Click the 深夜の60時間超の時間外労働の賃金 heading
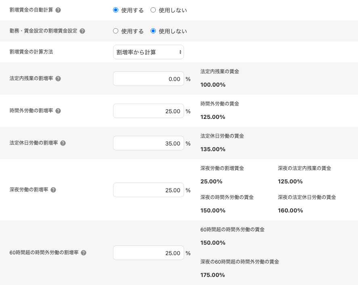 [x=240, y=262]
